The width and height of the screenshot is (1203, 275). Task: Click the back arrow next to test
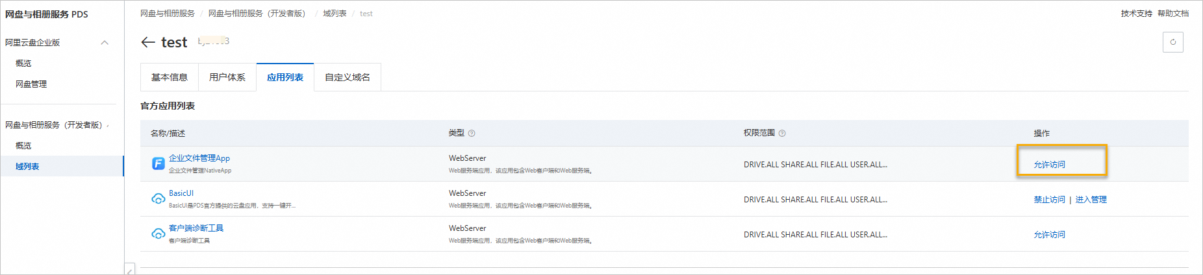[x=147, y=42]
